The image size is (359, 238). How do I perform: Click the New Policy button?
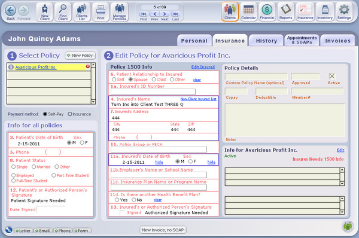[80, 56]
